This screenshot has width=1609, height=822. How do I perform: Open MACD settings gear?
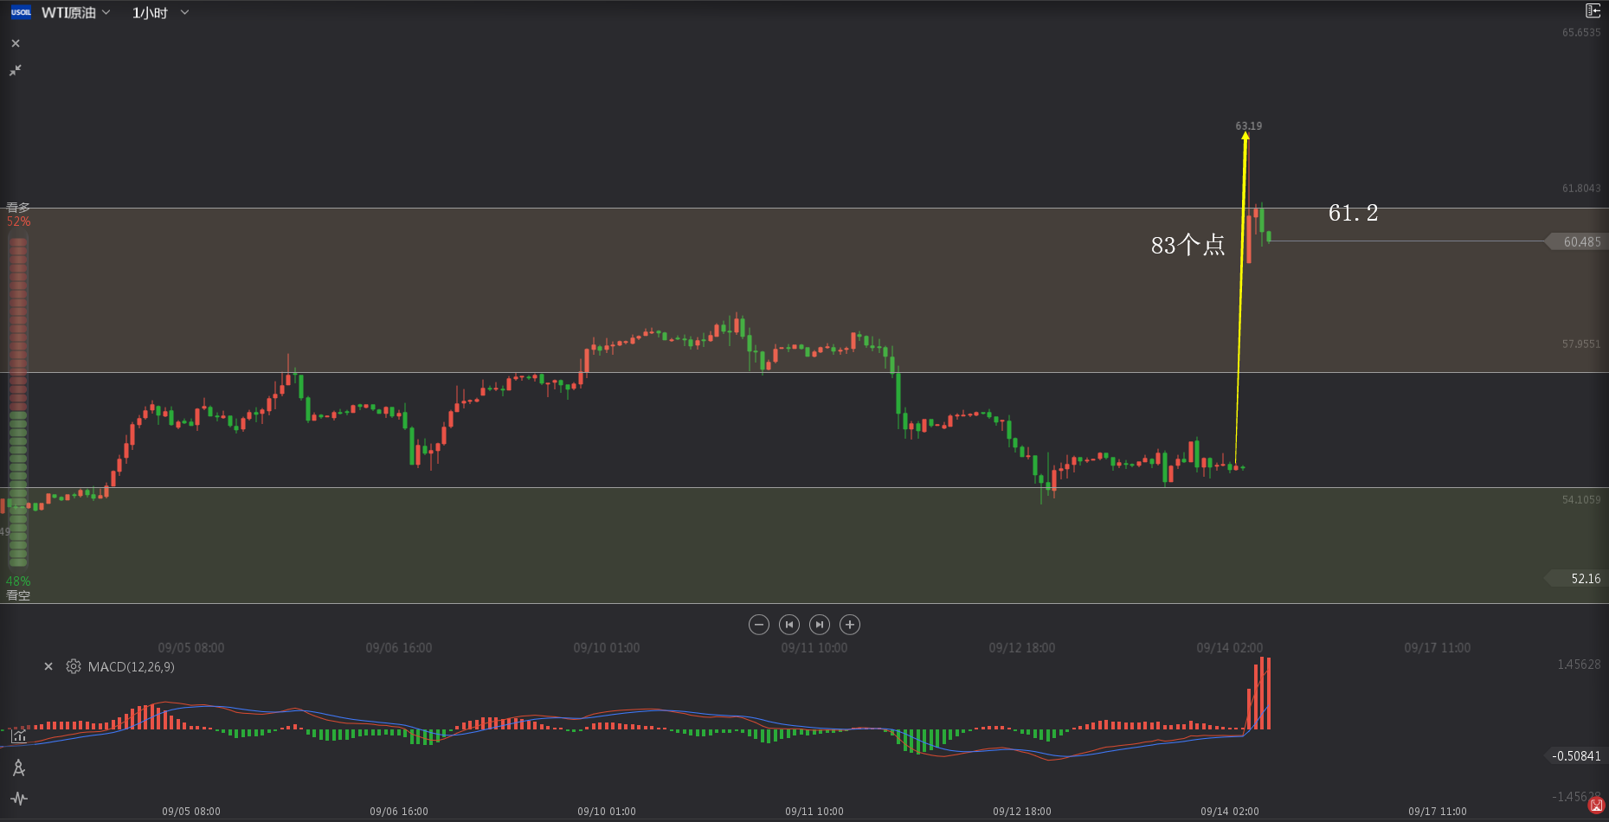[74, 666]
